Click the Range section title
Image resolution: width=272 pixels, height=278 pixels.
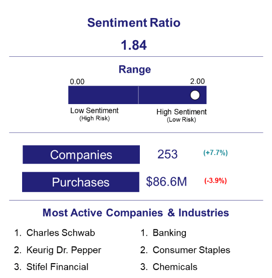(134, 69)
